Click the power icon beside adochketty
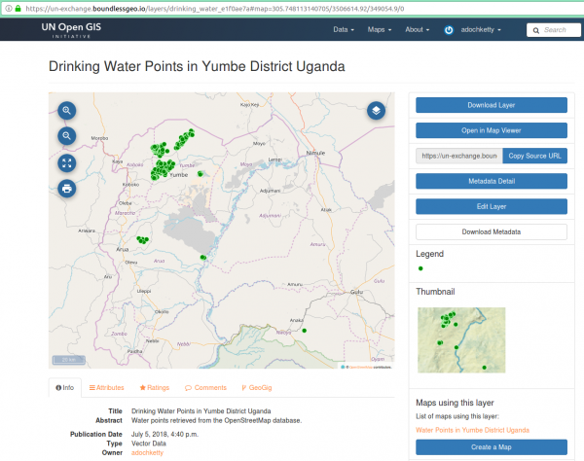 [449, 30]
